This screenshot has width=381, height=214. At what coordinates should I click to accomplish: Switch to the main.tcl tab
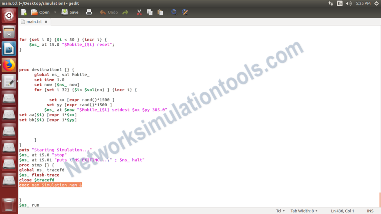pos(33,22)
